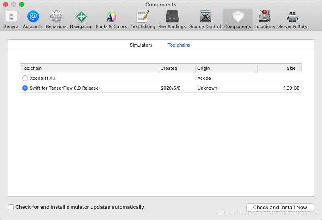This screenshot has height=220, width=322.
Task: Open Fonts & Colors preferences
Action: (111, 20)
